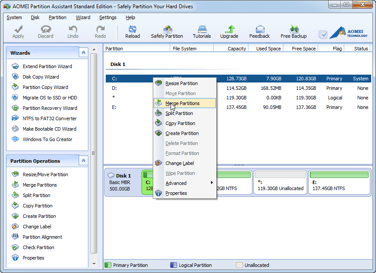
Task: Open Properties in context menu
Action: tap(185, 193)
